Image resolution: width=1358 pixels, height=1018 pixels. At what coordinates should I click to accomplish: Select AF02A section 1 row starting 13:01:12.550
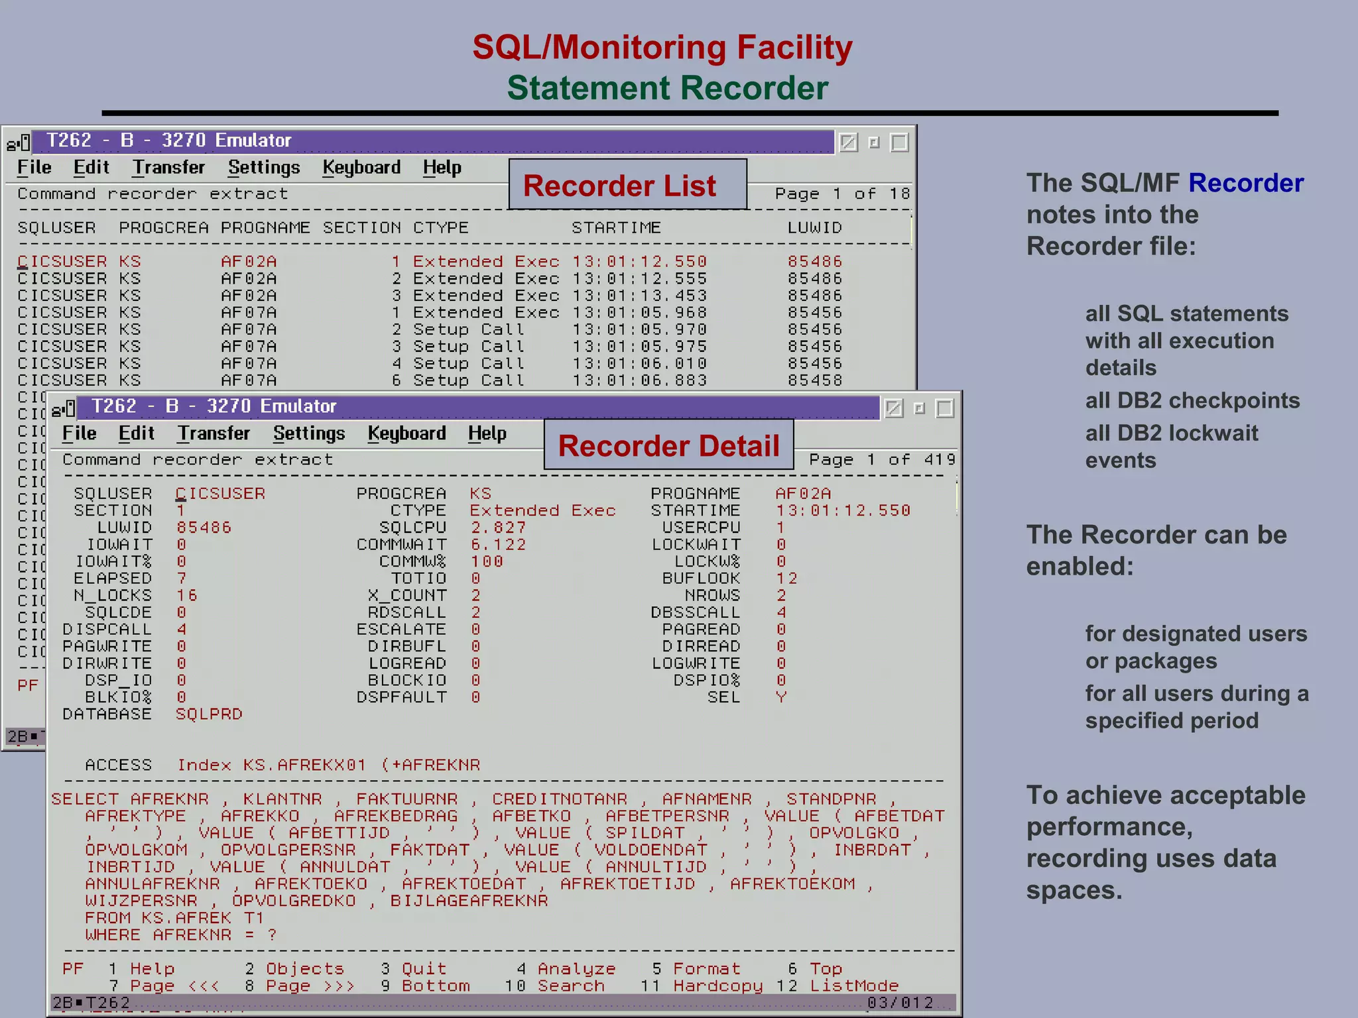pos(430,262)
